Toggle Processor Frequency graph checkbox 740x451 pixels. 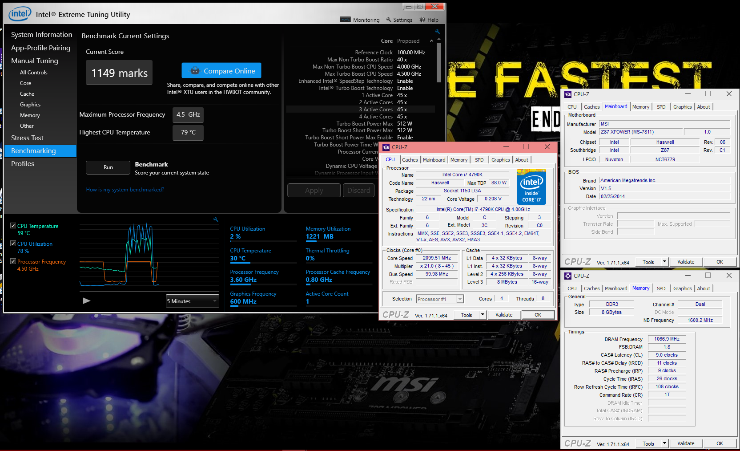13,261
